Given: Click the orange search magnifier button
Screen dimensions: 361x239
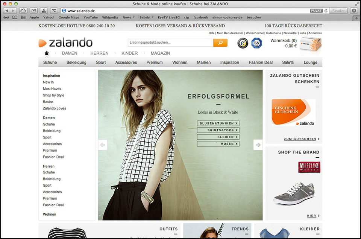Looking at the screenshot, I should coord(220,43).
